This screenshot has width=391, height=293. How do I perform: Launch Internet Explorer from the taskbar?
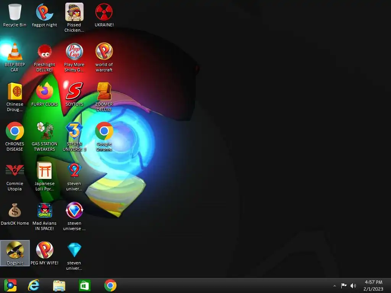pyautogui.click(x=34, y=285)
